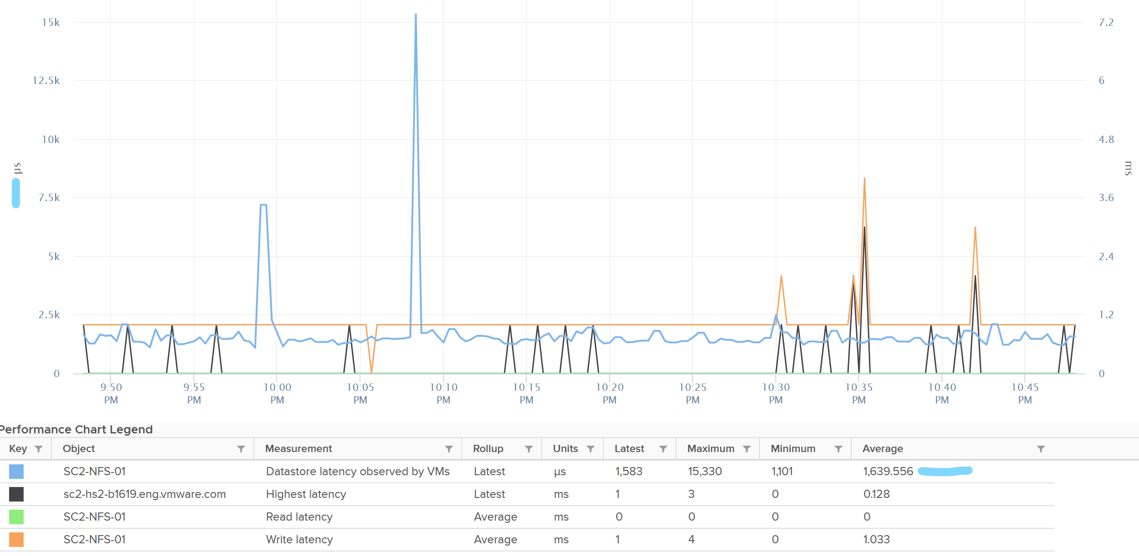Screen dimensions: 1139x556
Task: Click the 7.2 right axis label
Action: coord(1106,22)
